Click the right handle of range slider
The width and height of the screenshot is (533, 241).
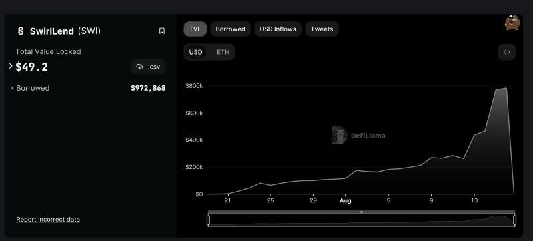click(x=514, y=220)
